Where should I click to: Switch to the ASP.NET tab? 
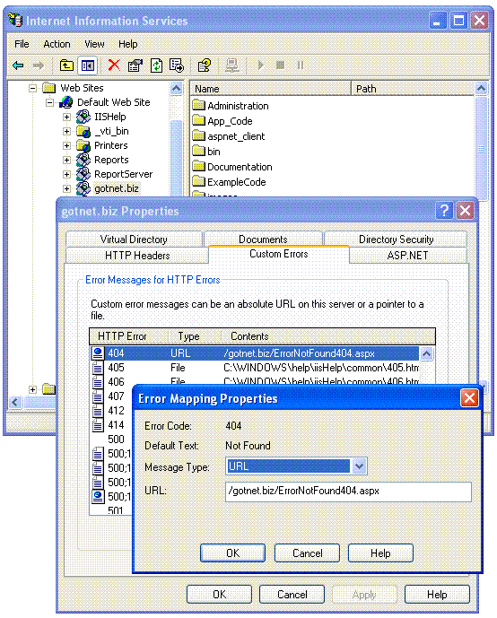tap(408, 256)
